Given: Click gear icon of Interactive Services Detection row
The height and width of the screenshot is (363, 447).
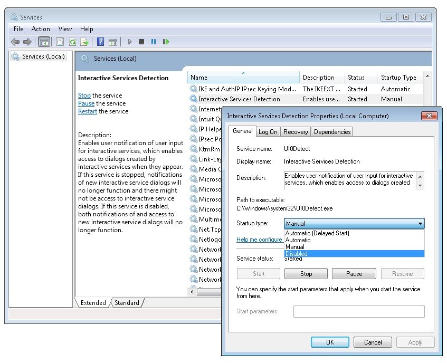Looking at the screenshot, I should point(193,99).
